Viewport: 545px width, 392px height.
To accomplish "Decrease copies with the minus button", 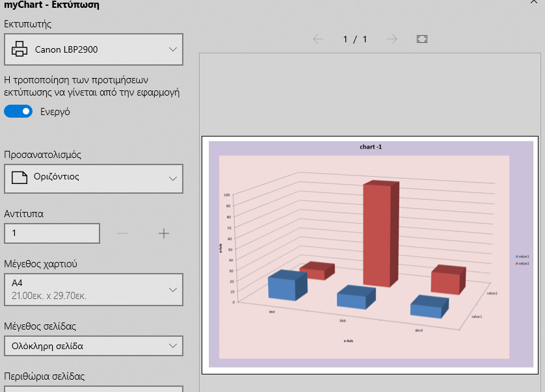I will pyautogui.click(x=122, y=233).
